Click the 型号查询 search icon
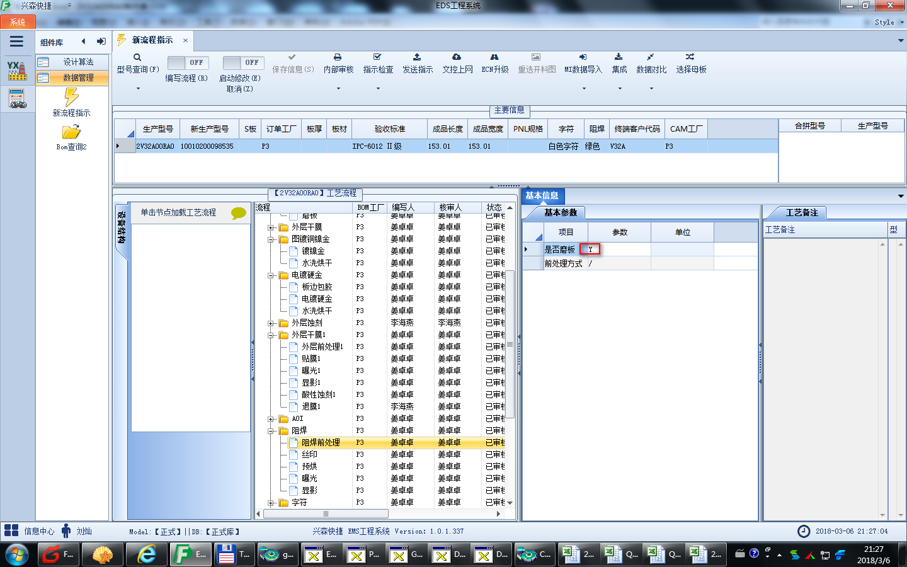The width and height of the screenshot is (907, 567). 137,57
